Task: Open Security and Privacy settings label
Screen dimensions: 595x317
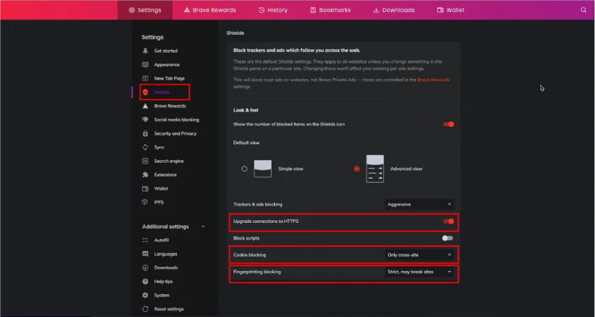Action: pos(175,133)
